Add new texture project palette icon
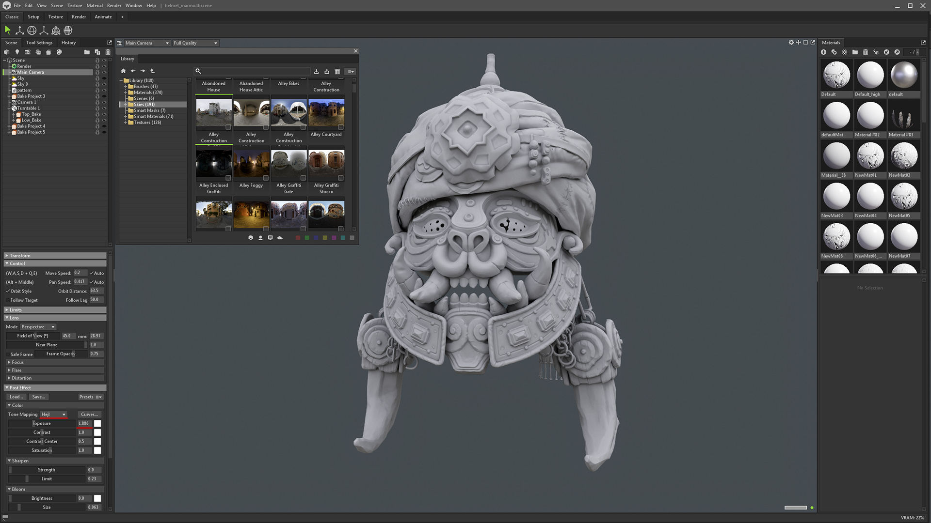 (59, 52)
